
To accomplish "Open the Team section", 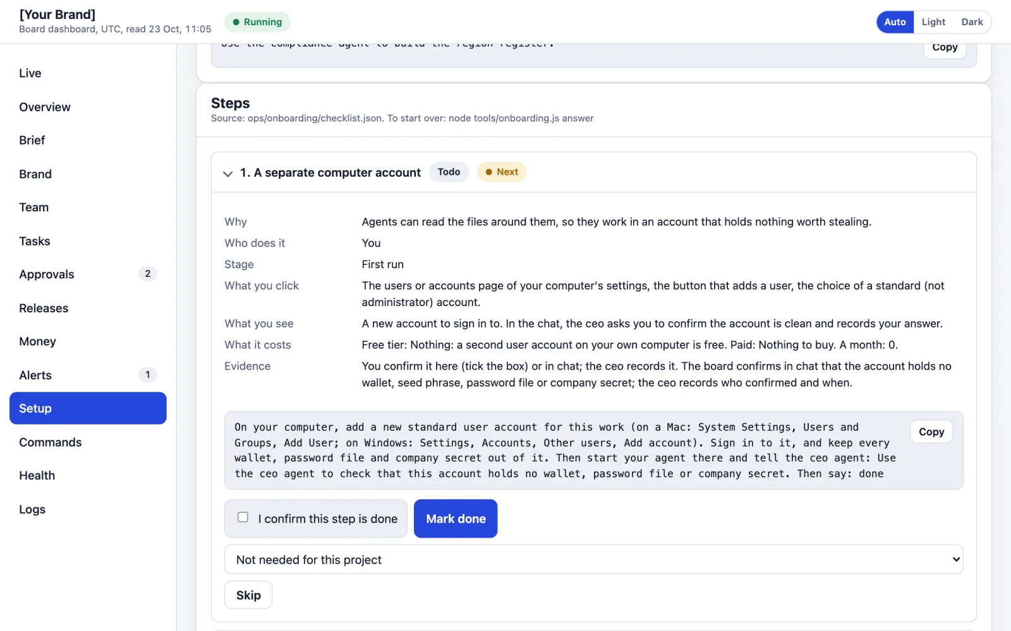I will [88, 208].
